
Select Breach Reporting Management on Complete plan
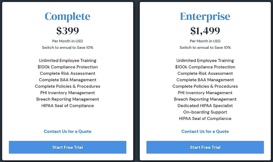(67, 99)
